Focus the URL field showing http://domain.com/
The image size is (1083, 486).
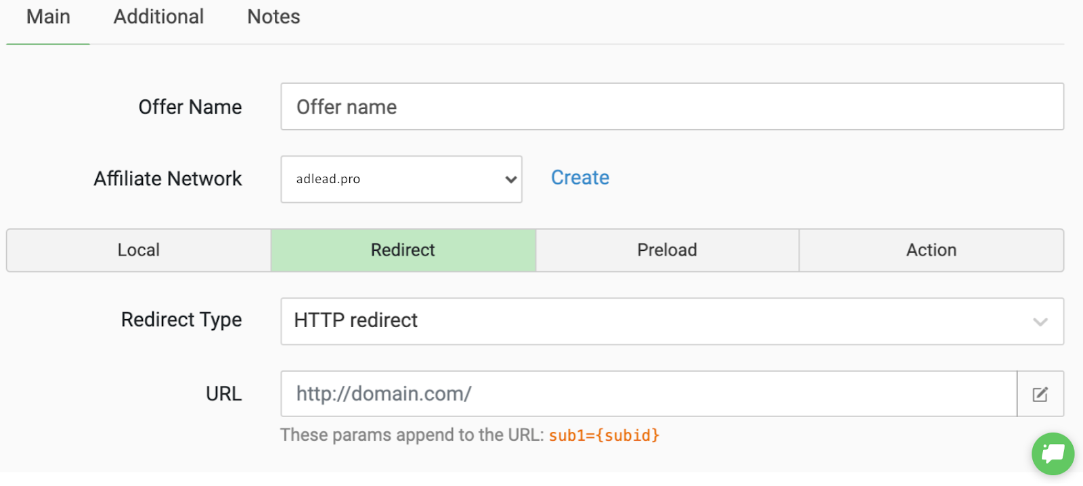[x=649, y=394]
